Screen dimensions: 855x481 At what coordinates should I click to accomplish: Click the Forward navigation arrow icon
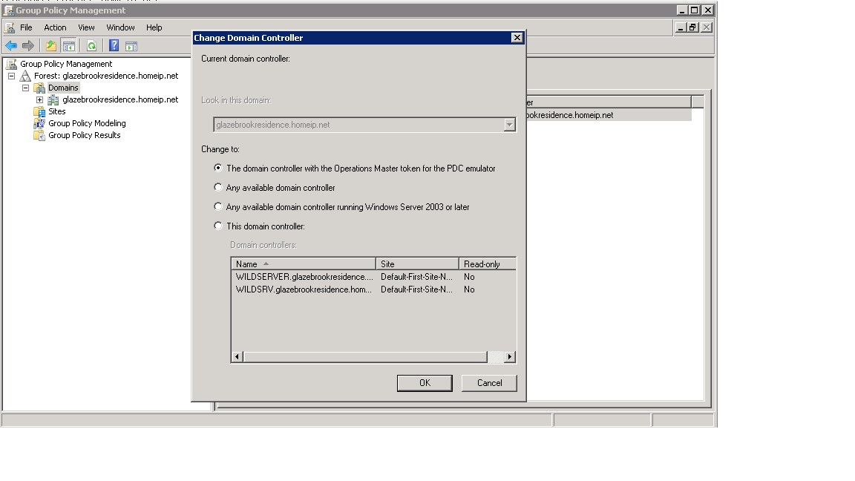pyautogui.click(x=27, y=45)
